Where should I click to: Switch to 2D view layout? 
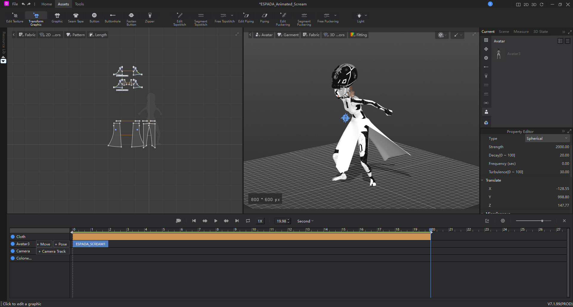point(526,4)
